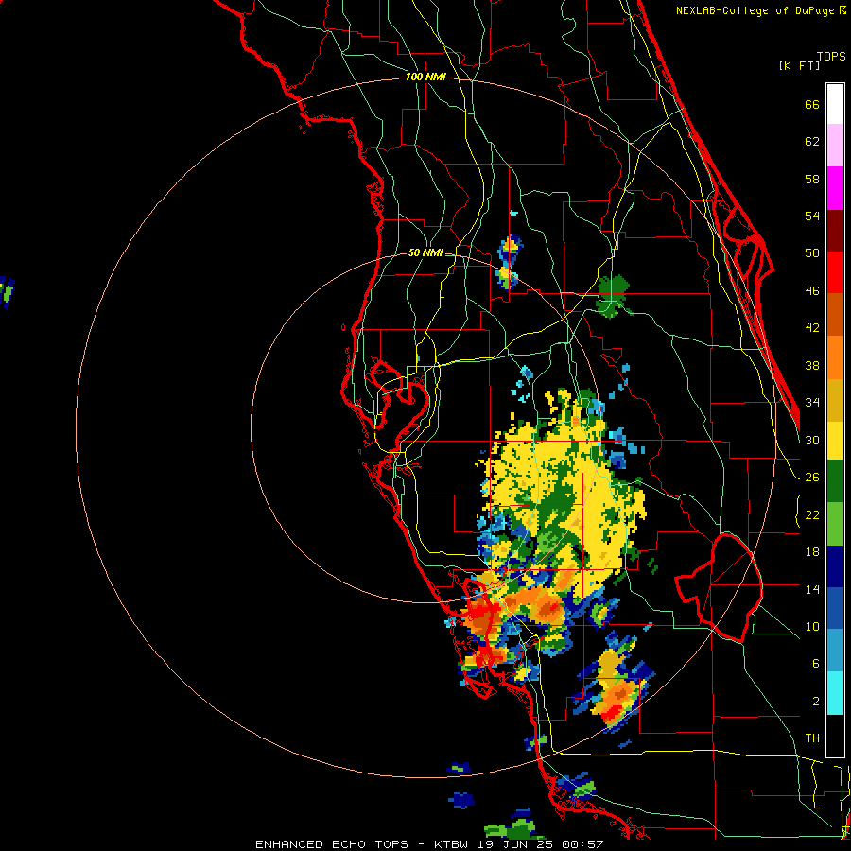Select the 38 legend scale value
The image size is (851, 851).
point(812,366)
